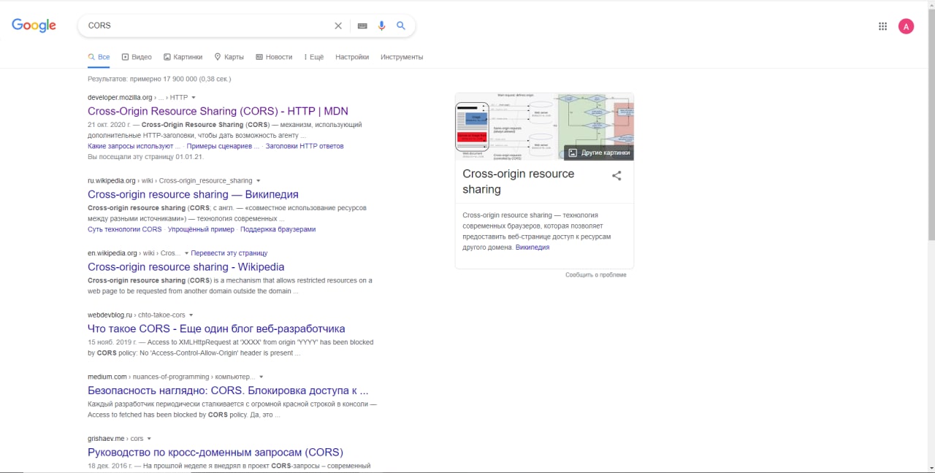Switch to the Видео tab
The image size is (935, 473).
(137, 57)
